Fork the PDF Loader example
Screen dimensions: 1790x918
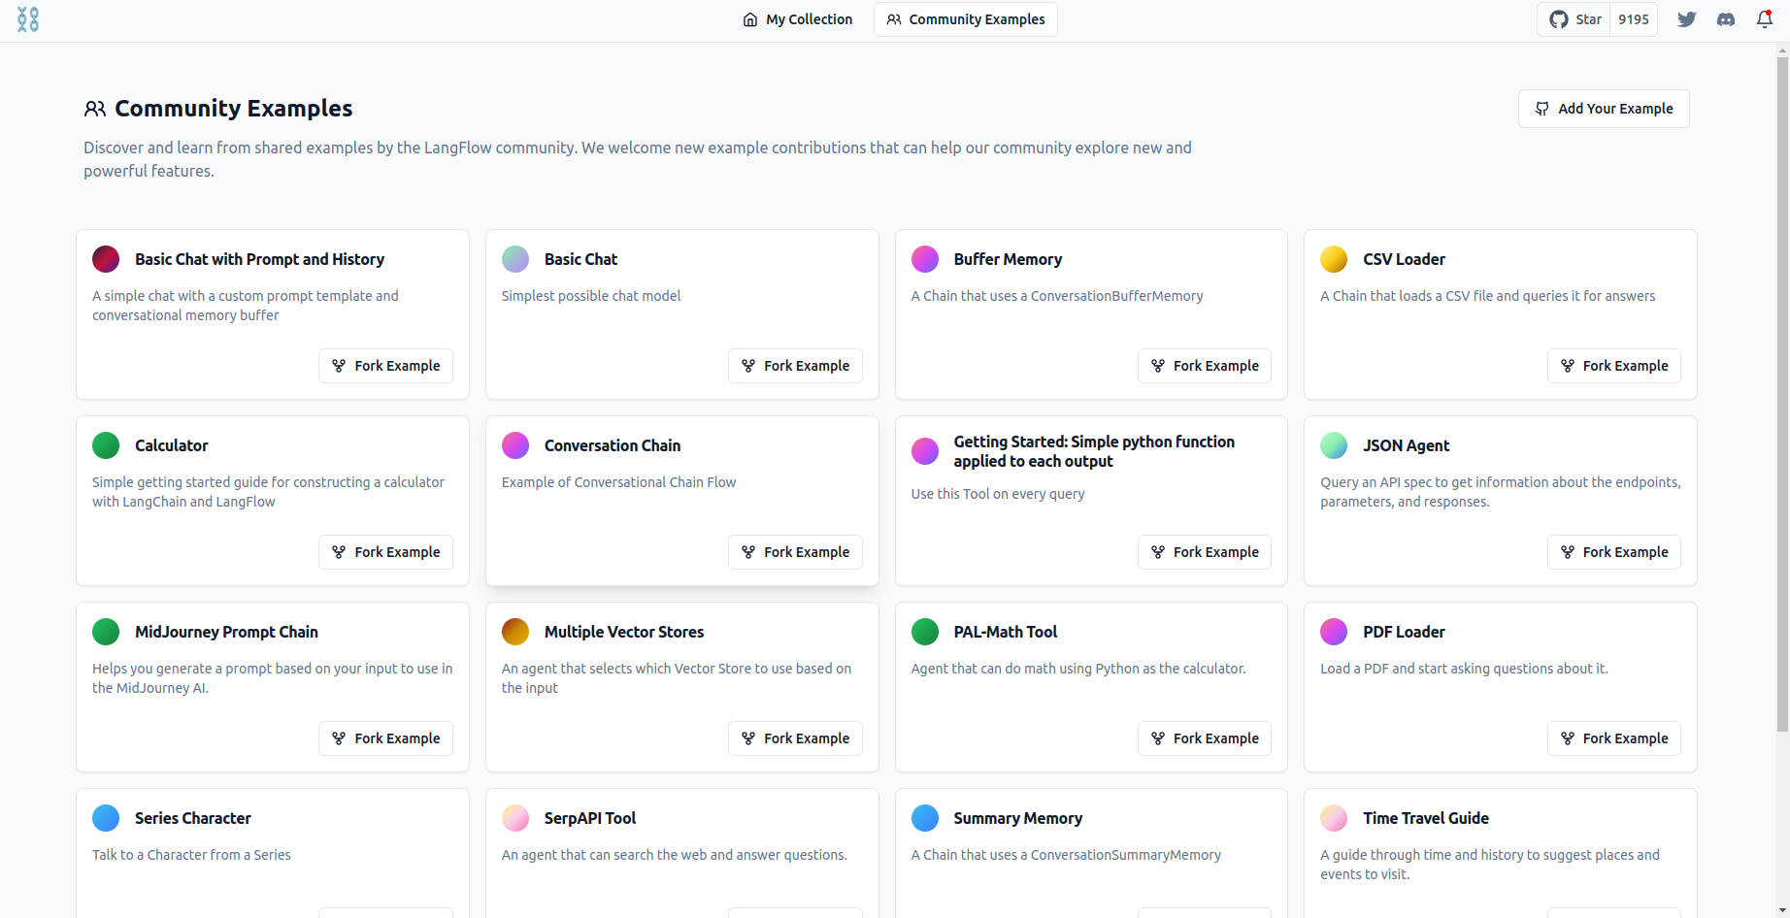pyautogui.click(x=1614, y=738)
